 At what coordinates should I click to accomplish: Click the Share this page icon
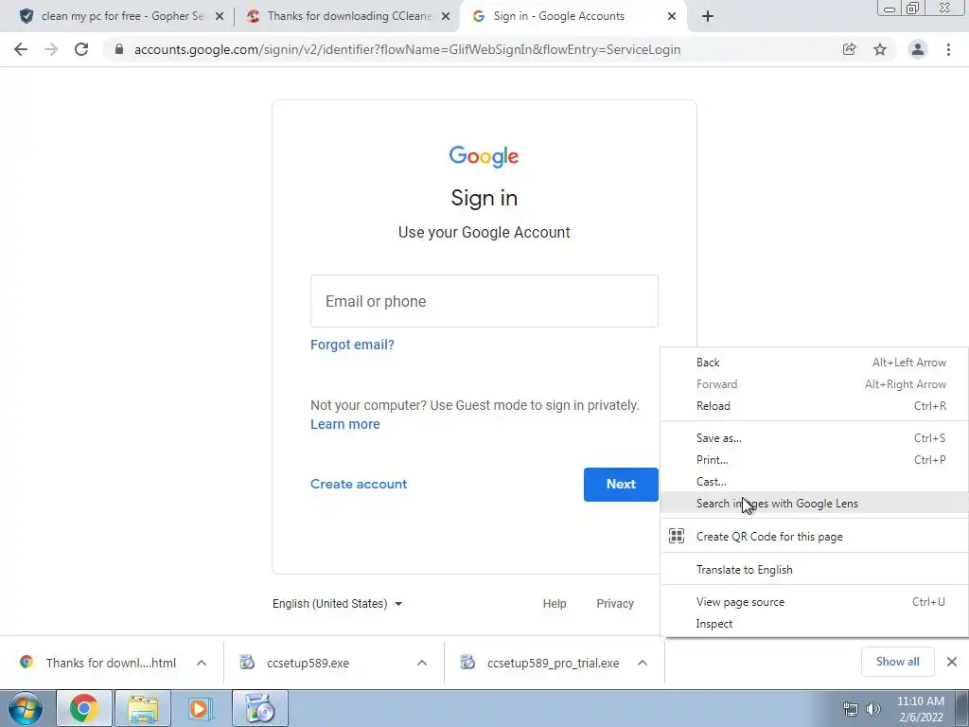850,49
